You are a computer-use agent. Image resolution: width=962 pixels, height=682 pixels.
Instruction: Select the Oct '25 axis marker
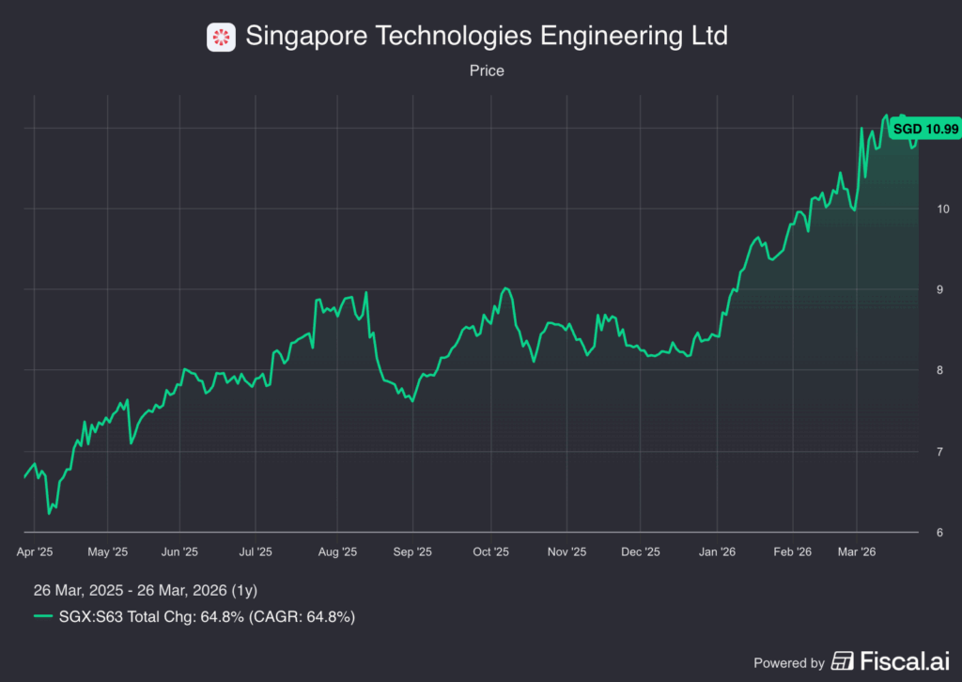tap(489, 552)
